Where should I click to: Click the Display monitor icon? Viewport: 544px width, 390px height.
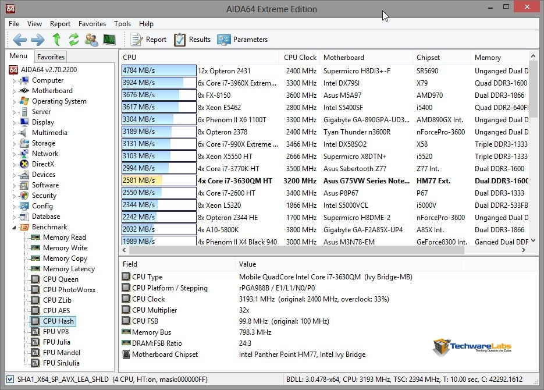coord(24,122)
